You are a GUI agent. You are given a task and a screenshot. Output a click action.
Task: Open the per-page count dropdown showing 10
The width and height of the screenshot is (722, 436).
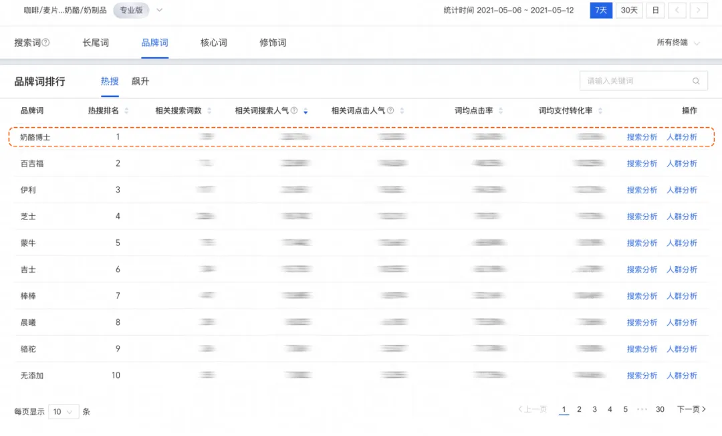(x=64, y=412)
